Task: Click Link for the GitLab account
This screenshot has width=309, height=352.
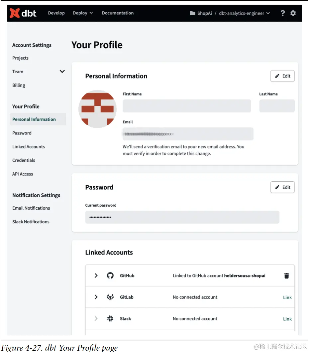Action: click(x=287, y=297)
